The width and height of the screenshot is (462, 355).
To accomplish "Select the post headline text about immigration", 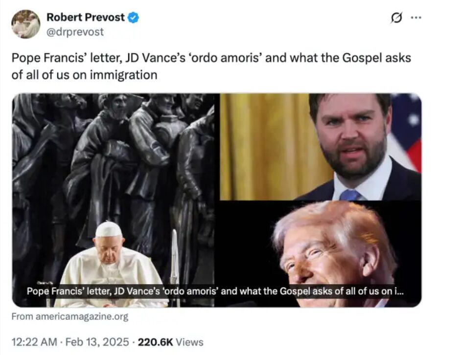I will click(x=211, y=66).
